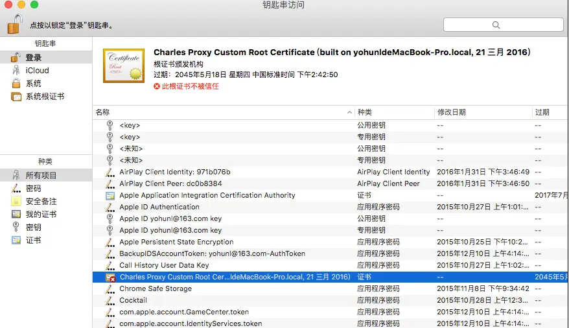Click the certificate icon beside Apple Application Integration

coord(110,196)
